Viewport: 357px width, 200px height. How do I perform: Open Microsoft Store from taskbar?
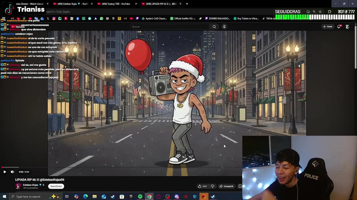pos(122,197)
